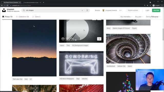Open visual search camera icon
This screenshot has width=164, height=92.
click(x=87, y=10)
